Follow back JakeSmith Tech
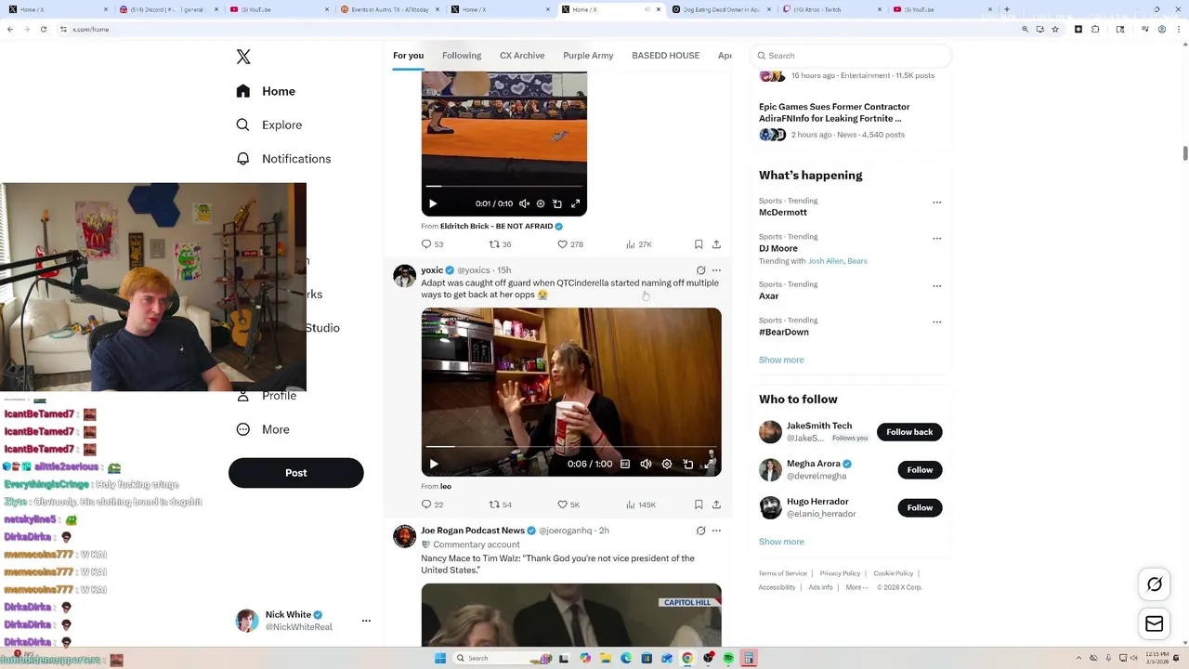This screenshot has height=669, width=1189. (909, 432)
